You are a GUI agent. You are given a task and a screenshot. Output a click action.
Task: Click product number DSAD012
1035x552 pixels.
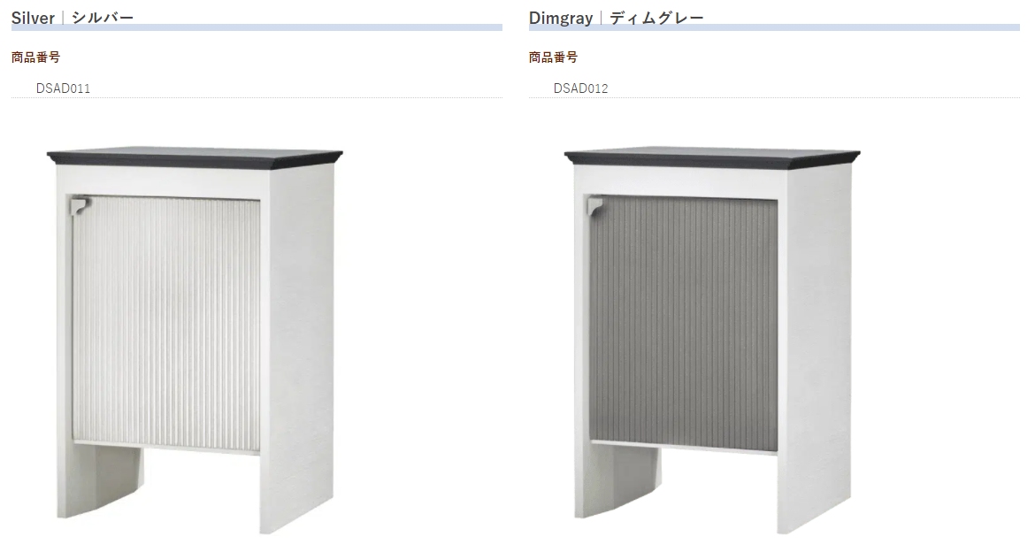point(581,88)
